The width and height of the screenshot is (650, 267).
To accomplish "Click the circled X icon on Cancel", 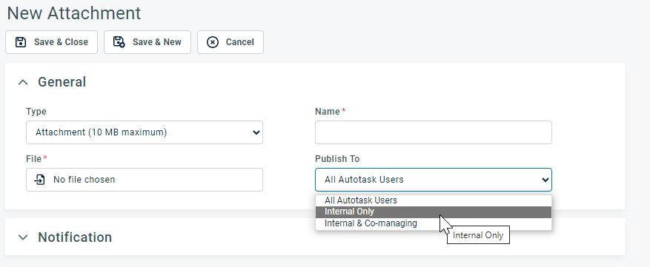I will [213, 42].
